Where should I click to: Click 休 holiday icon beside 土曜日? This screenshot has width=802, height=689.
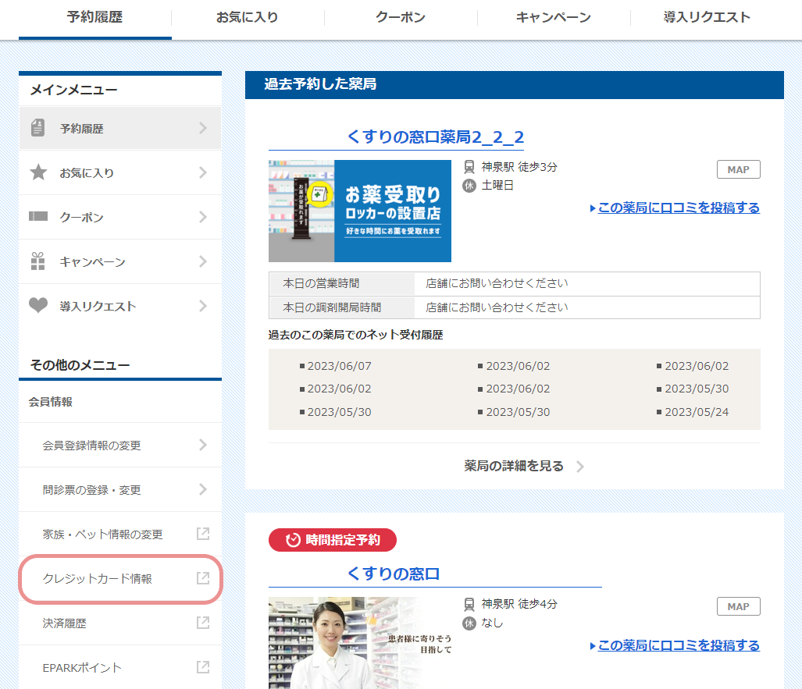469,186
